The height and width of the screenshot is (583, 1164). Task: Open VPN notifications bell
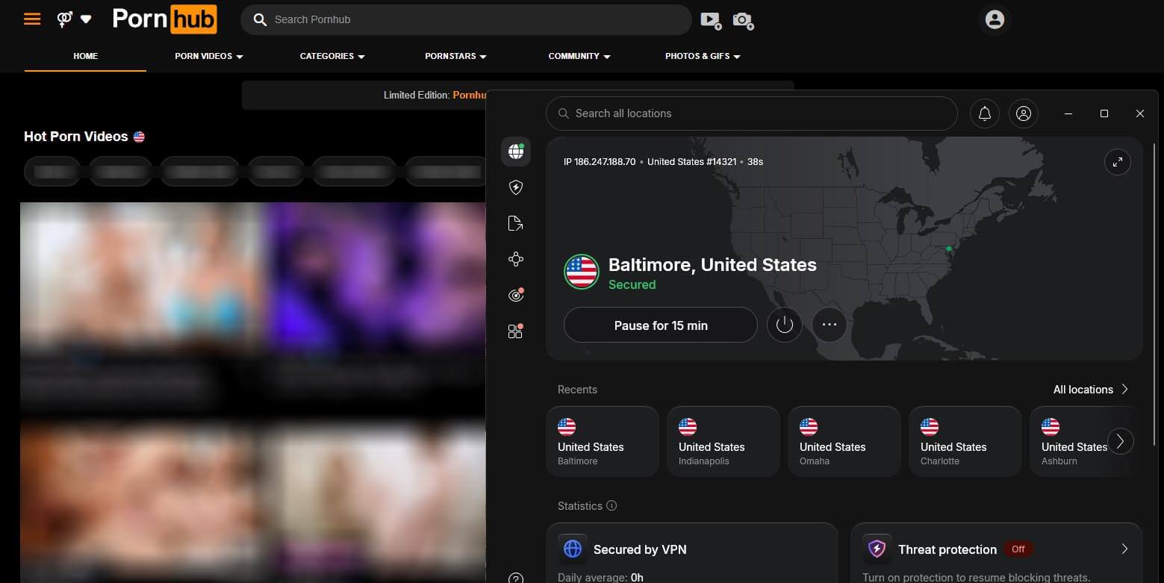click(x=985, y=113)
